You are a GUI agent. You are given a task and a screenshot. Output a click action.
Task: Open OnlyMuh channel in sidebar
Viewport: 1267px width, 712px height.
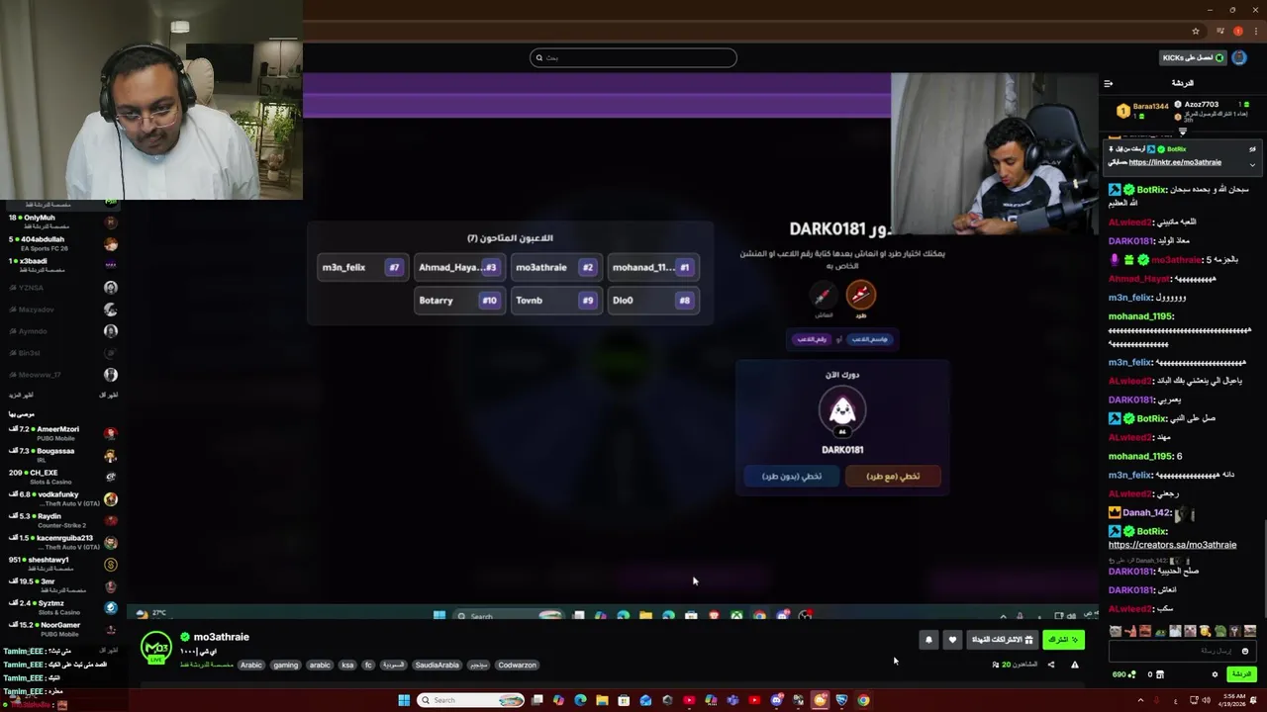(x=61, y=222)
